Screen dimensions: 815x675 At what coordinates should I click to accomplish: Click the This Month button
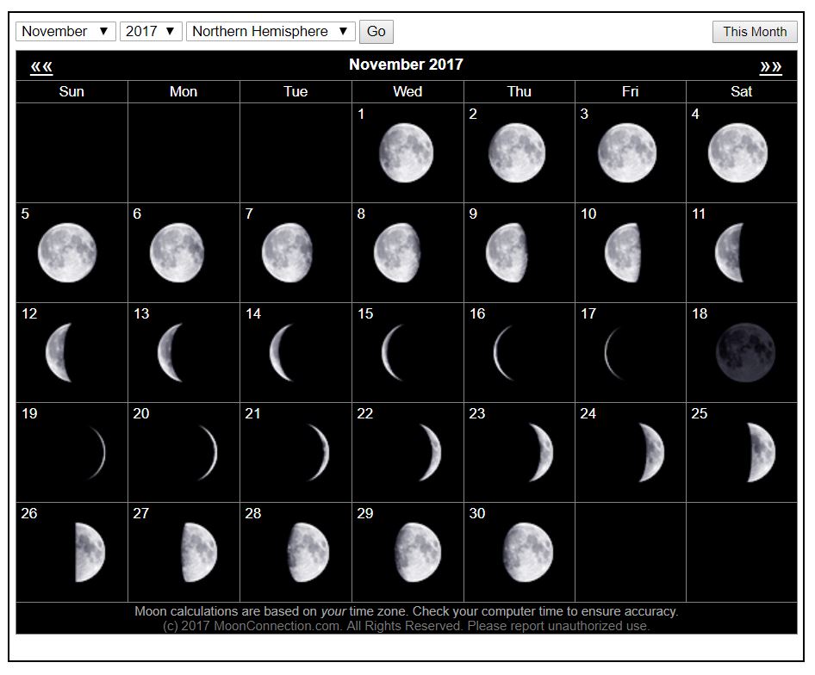pyautogui.click(x=754, y=32)
